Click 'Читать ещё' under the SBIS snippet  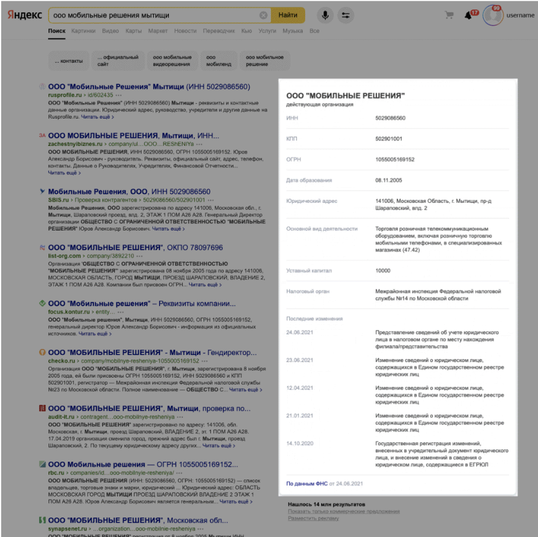coord(168,229)
